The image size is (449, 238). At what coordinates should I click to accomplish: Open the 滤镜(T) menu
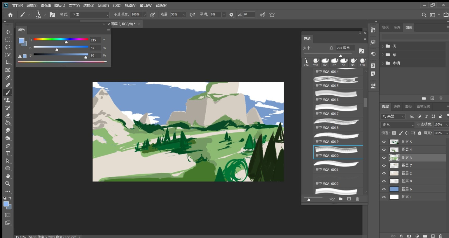(x=103, y=5)
